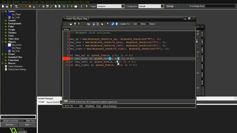Undo last edit in code editor
237x133 pixels.
coord(84,24)
